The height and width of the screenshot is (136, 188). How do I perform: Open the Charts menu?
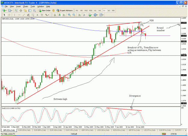pyautogui.click(x=26, y=7)
